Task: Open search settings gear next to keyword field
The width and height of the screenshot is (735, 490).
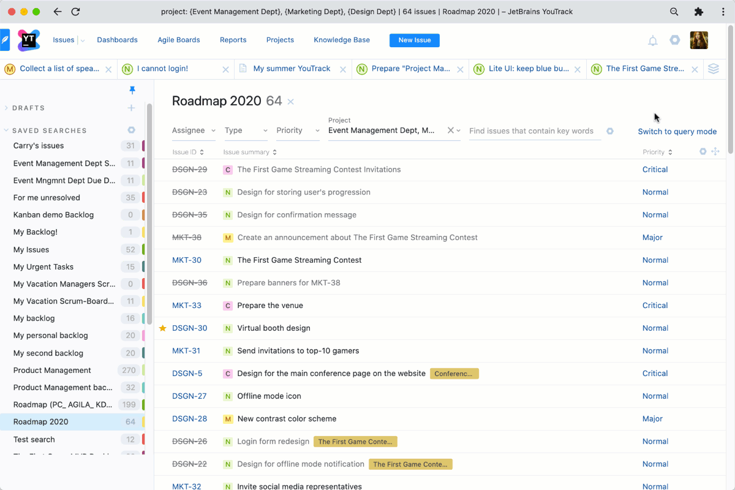Action: tap(610, 131)
